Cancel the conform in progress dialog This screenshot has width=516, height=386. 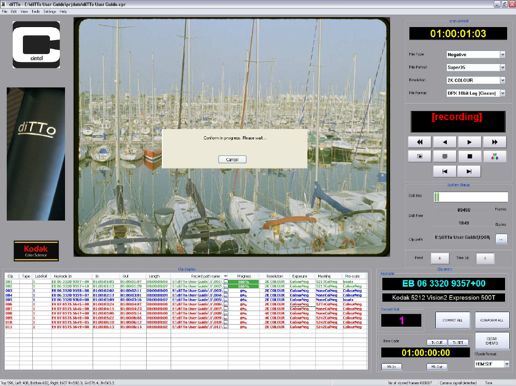tap(232, 160)
